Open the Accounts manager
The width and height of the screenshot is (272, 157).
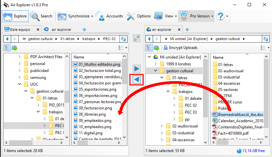point(110,16)
